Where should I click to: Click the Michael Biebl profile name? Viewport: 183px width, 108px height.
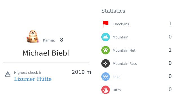tap(46, 53)
